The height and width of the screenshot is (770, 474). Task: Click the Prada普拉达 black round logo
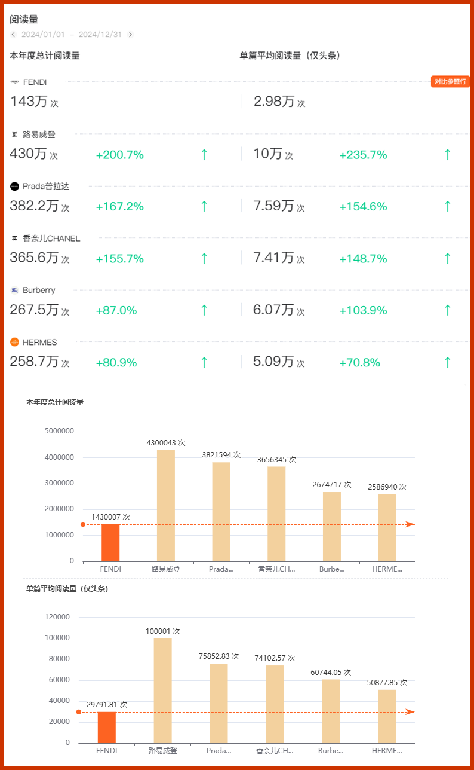(x=15, y=187)
